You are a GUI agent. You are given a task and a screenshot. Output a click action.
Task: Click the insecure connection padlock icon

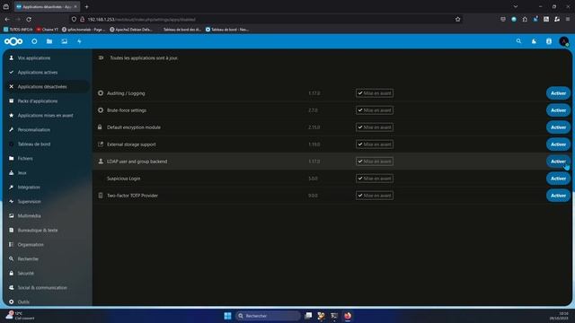[x=82, y=19]
